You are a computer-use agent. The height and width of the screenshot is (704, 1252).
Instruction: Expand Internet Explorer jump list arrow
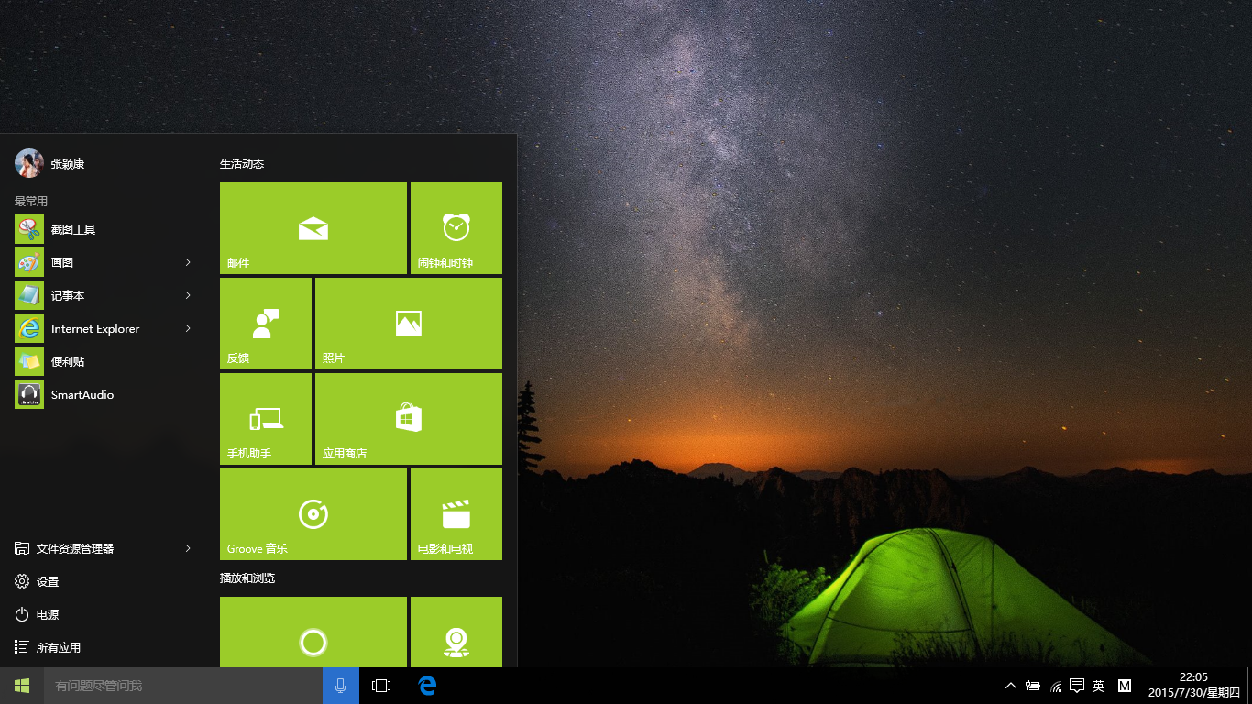[x=188, y=328]
